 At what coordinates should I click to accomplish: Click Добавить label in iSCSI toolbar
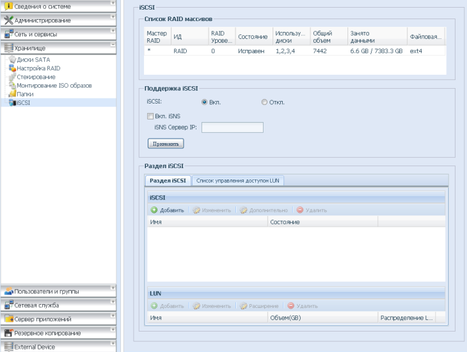pos(172,210)
